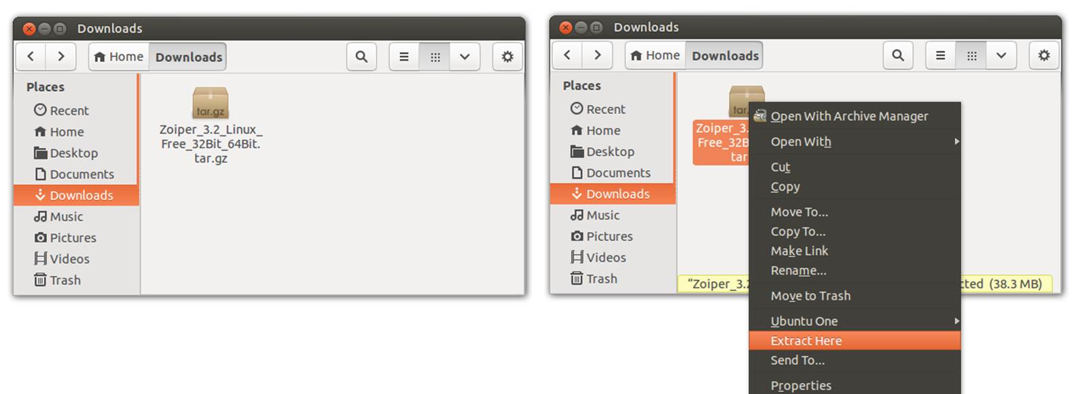Screen dimensions: 1087x394
Task: Open view options dropdown in left window
Action: point(465,57)
